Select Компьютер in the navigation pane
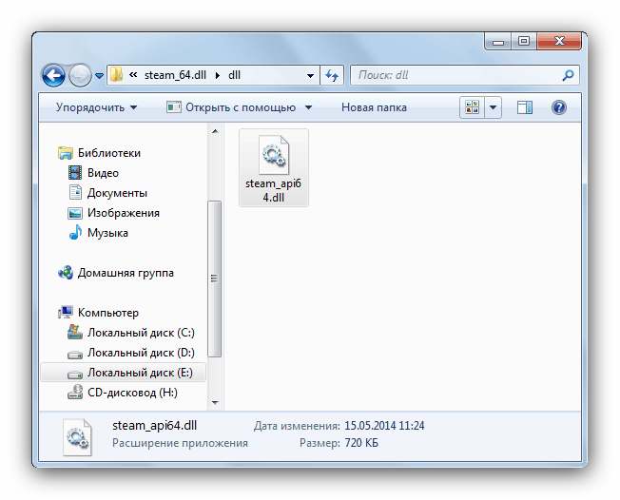Image resolution: width=620 pixels, height=500 pixels. tap(108, 313)
